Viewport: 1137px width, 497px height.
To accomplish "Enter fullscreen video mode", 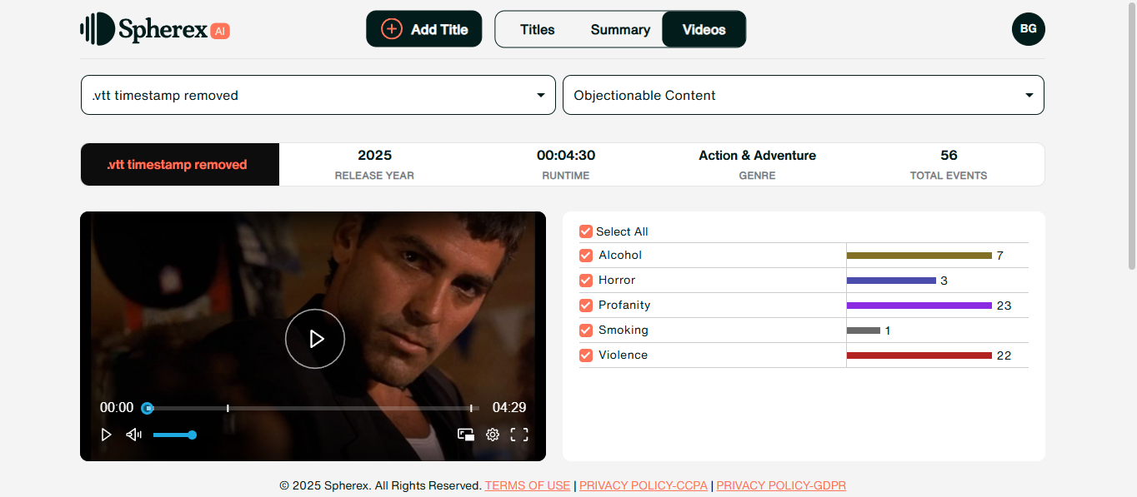I will click(519, 435).
